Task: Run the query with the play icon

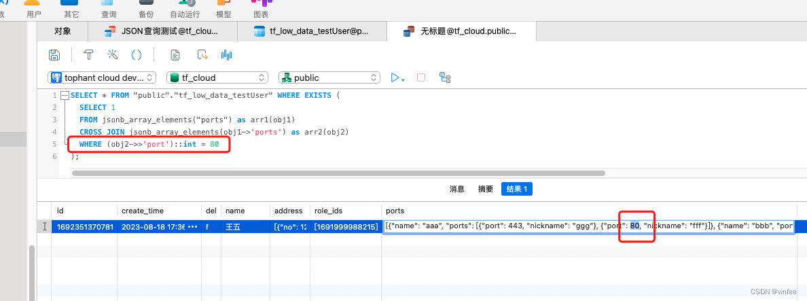Action: click(x=395, y=77)
